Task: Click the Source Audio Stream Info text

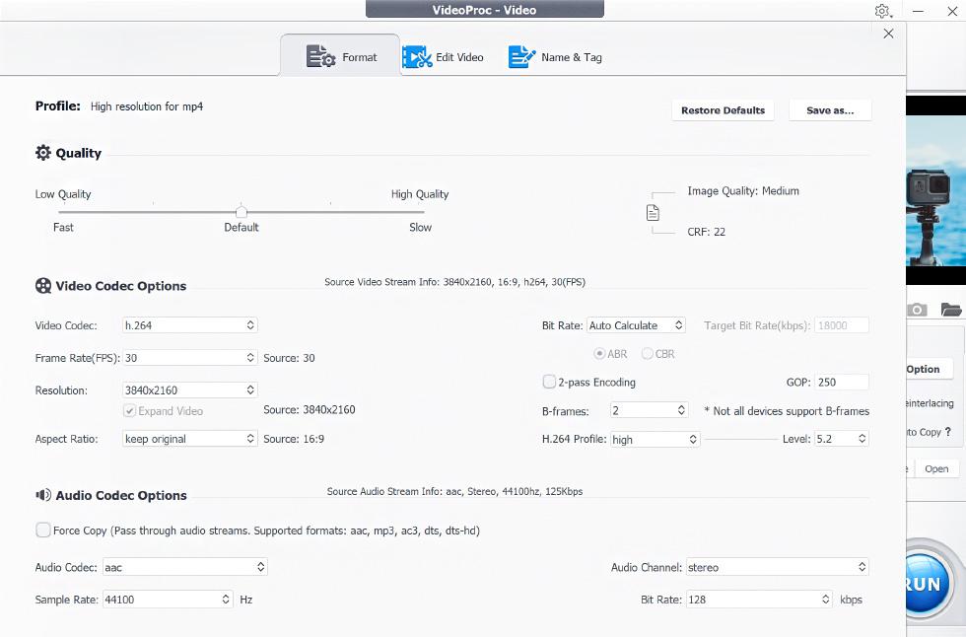Action: (x=454, y=492)
